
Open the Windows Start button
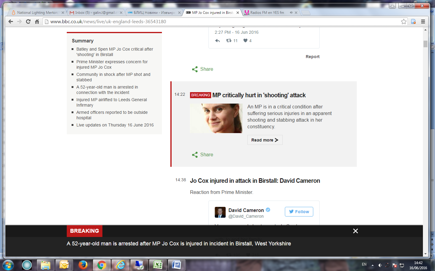tap(8, 265)
